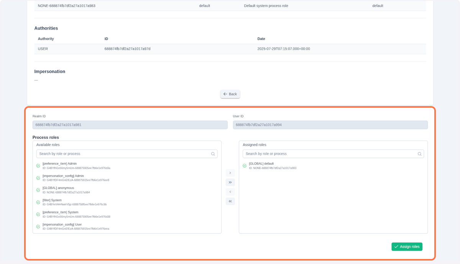The image size is (460, 264).
Task: Click the green check icon beside [filter] System
Action: (x=38, y=202)
